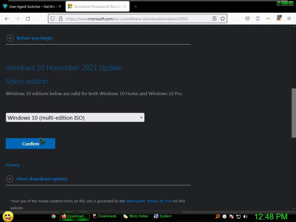Image resolution: width=296 pixels, height=222 pixels.
Task: Launch Chrome from the taskbar
Action: [x=53, y=216]
